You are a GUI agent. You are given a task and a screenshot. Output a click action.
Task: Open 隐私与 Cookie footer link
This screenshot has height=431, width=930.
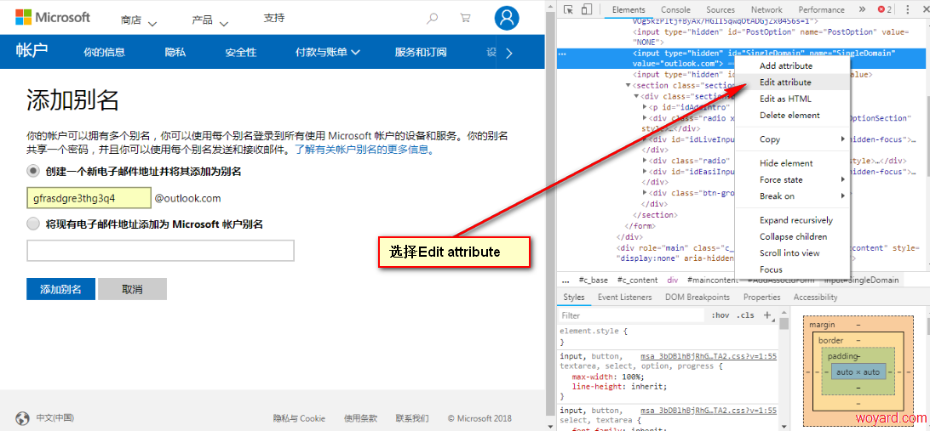coord(299,418)
